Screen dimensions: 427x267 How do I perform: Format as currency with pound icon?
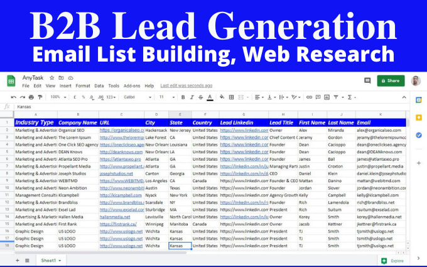tap(75, 97)
